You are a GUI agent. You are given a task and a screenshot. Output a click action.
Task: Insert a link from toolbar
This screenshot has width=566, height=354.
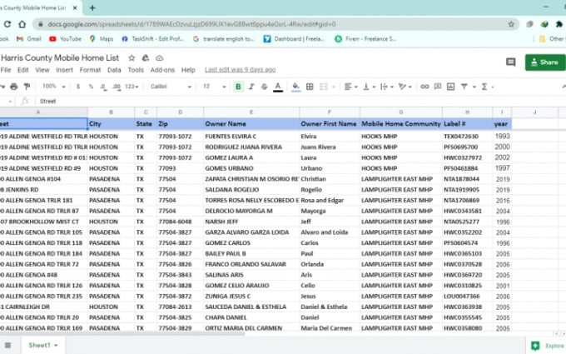[424, 87]
